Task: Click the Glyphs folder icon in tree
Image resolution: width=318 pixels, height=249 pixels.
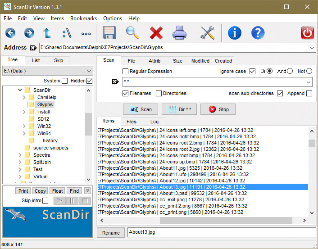Action: [32, 104]
